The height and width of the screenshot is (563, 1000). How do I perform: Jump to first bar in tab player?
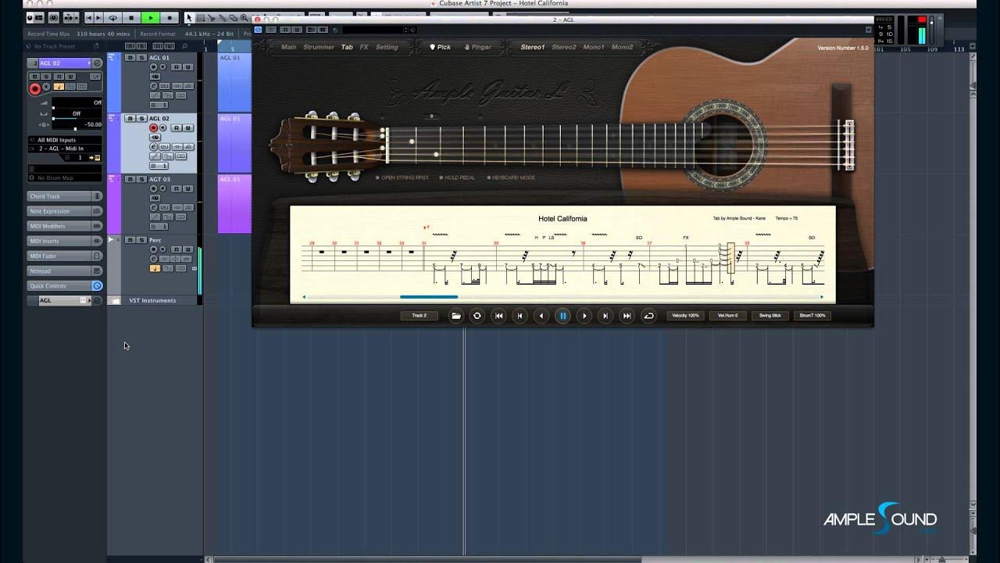498,316
